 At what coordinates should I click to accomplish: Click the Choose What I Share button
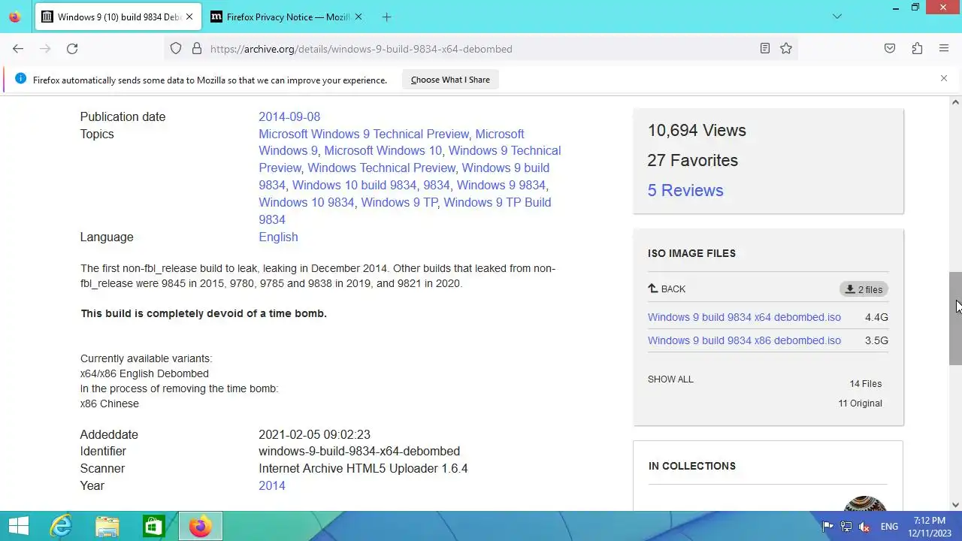(450, 80)
